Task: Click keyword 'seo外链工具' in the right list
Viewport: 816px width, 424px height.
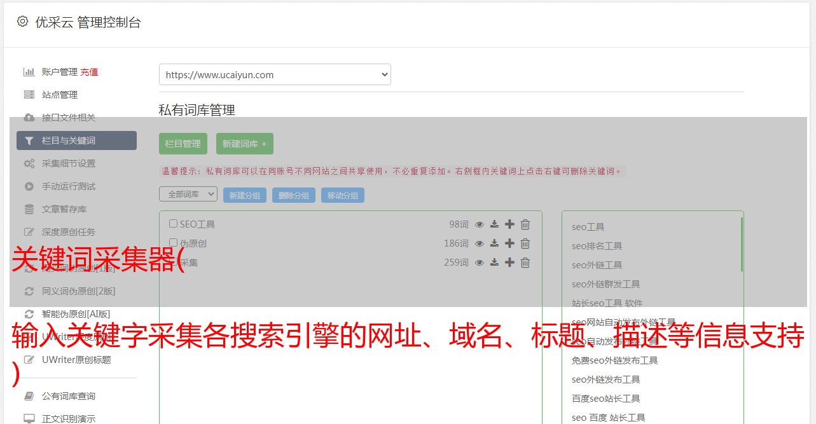Action: (x=597, y=265)
